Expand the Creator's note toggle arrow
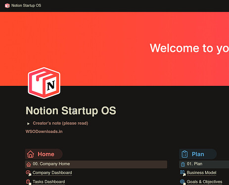Screen dimensions: 229x185 [28, 123]
